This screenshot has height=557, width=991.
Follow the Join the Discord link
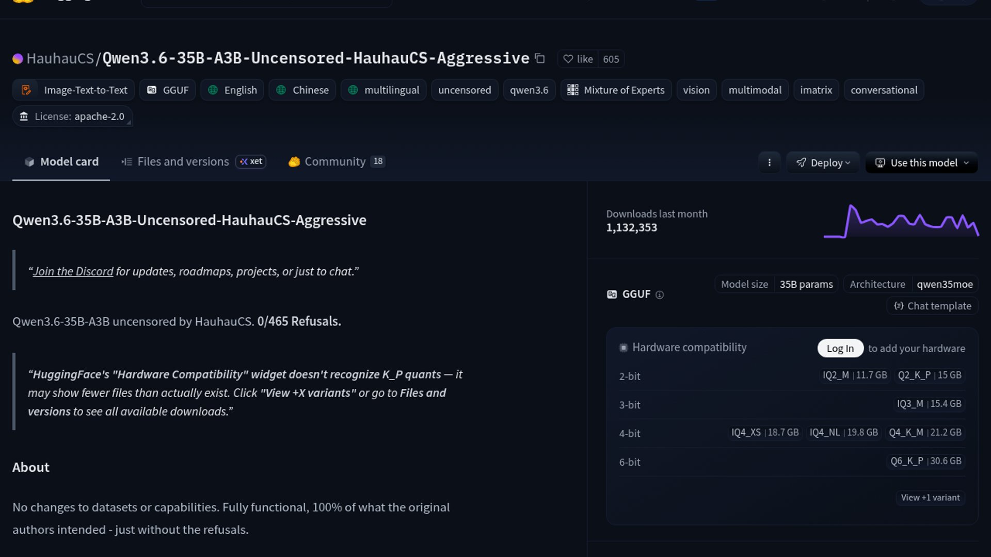coord(73,271)
